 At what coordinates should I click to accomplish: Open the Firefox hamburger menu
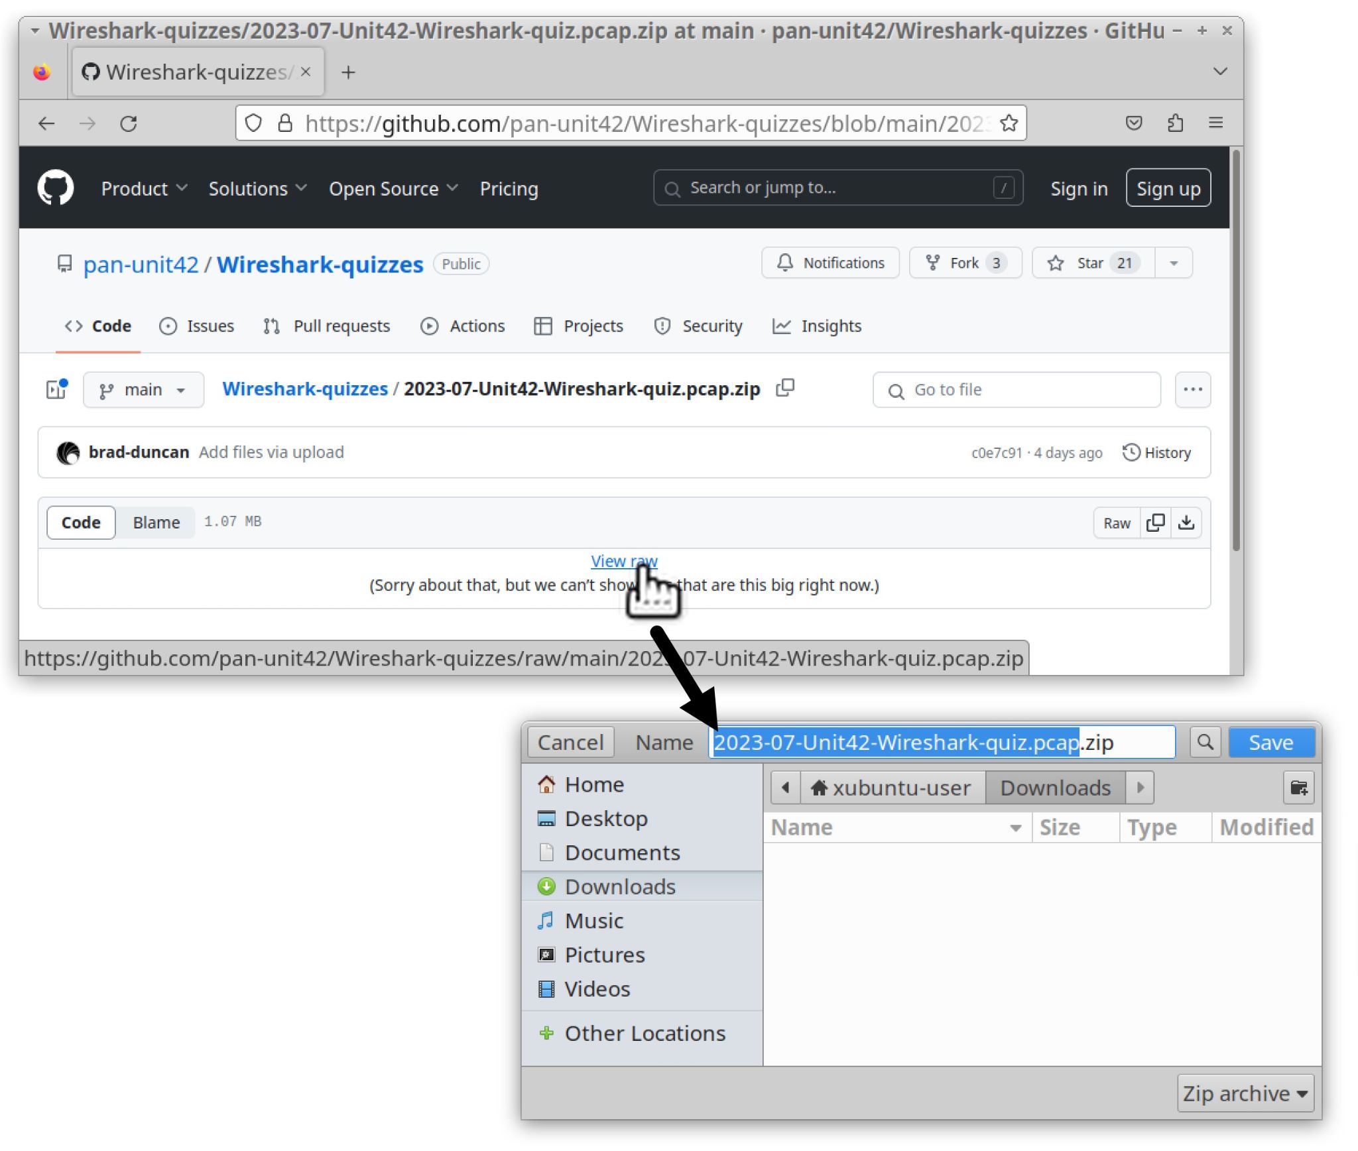pos(1215,123)
